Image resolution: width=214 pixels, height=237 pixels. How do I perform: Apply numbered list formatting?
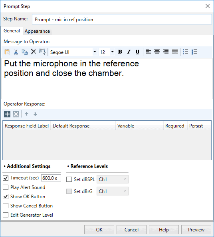[194, 52]
